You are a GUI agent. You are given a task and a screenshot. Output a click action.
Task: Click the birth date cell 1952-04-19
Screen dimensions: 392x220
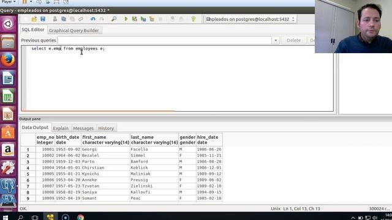click(x=68, y=198)
